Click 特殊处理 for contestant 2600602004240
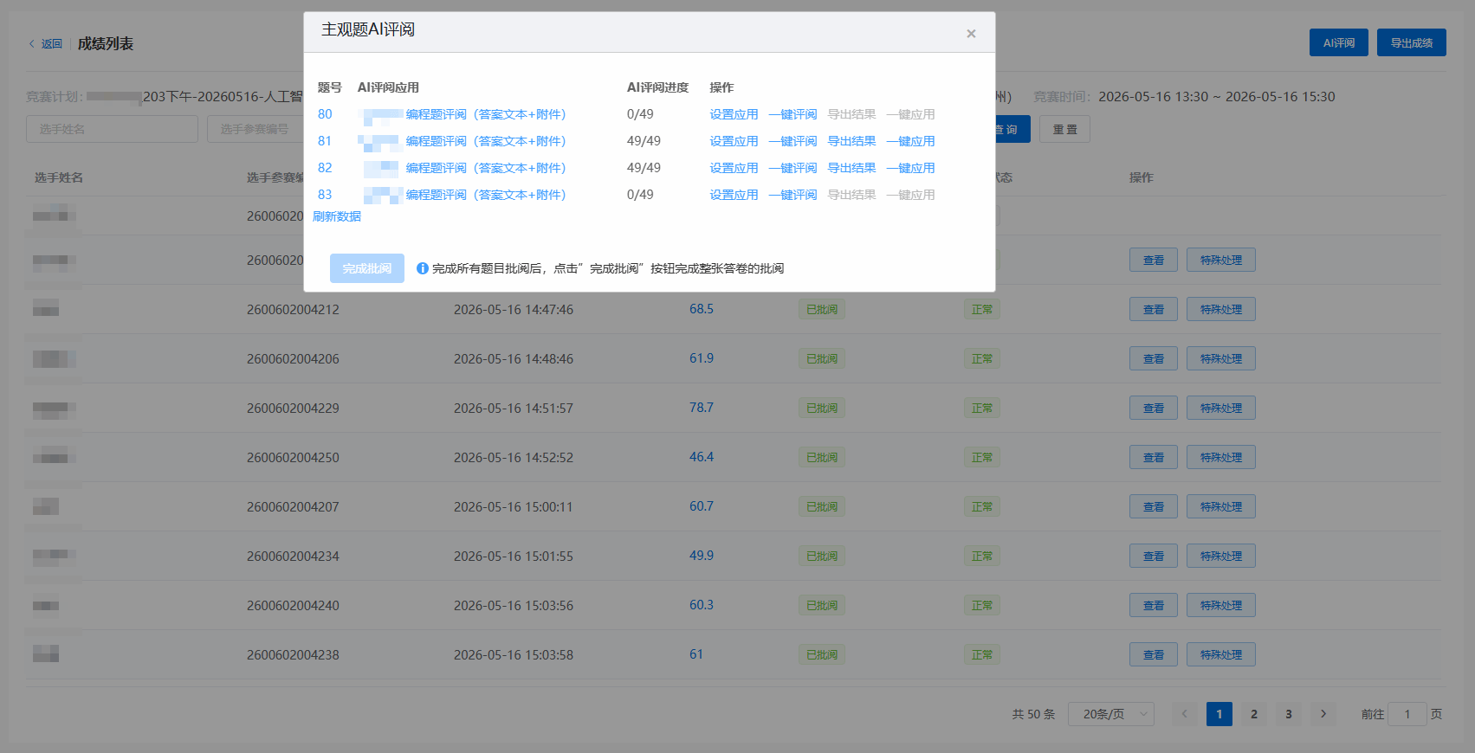The height and width of the screenshot is (753, 1475). point(1221,605)
